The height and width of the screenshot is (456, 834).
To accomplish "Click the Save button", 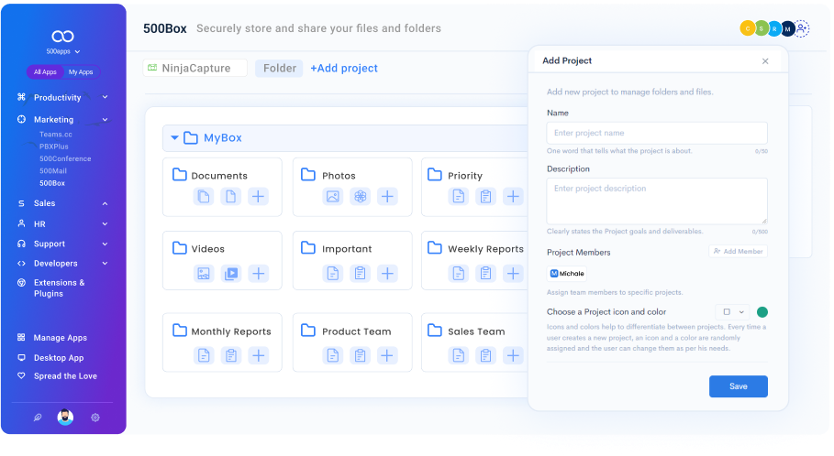I will pyautogui.click(x=738, y=386).
